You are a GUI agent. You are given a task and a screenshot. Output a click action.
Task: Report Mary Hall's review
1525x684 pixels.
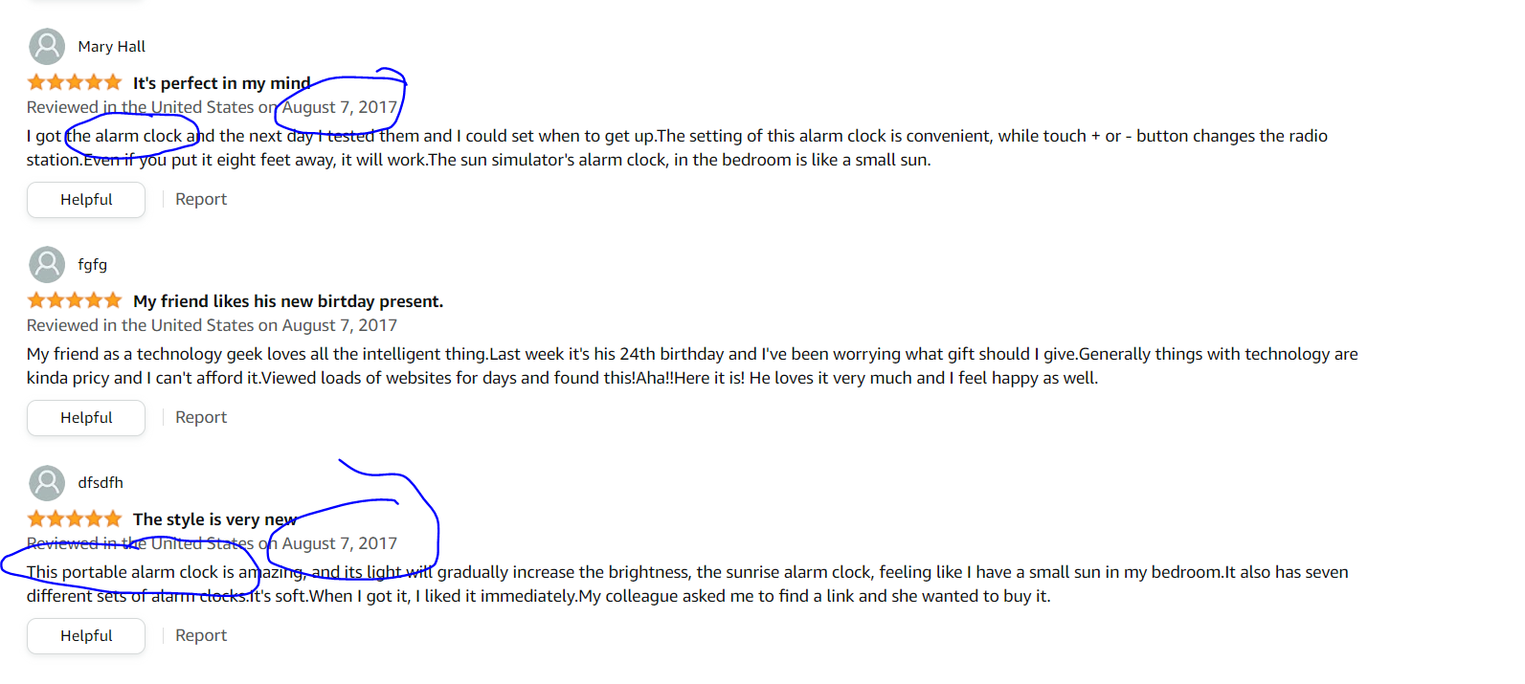coord(201,199)
